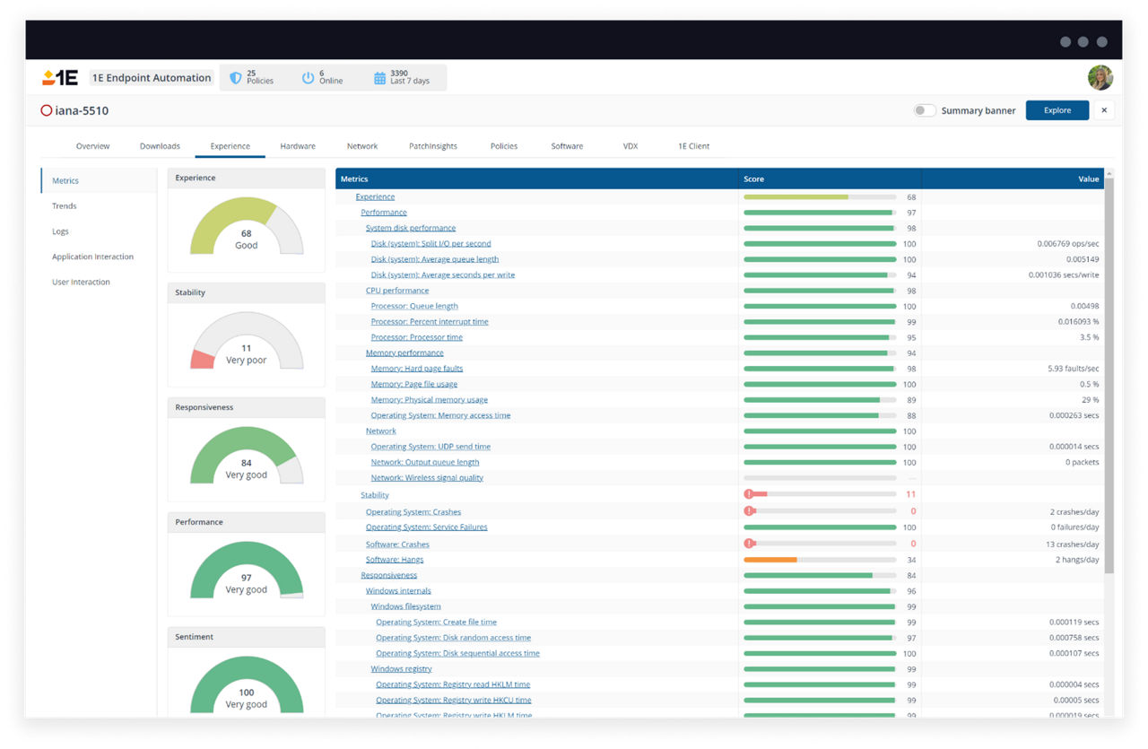This screenshot has width=1148, height=749.
Task: Open the Network tab
Action: pos(362,146)
